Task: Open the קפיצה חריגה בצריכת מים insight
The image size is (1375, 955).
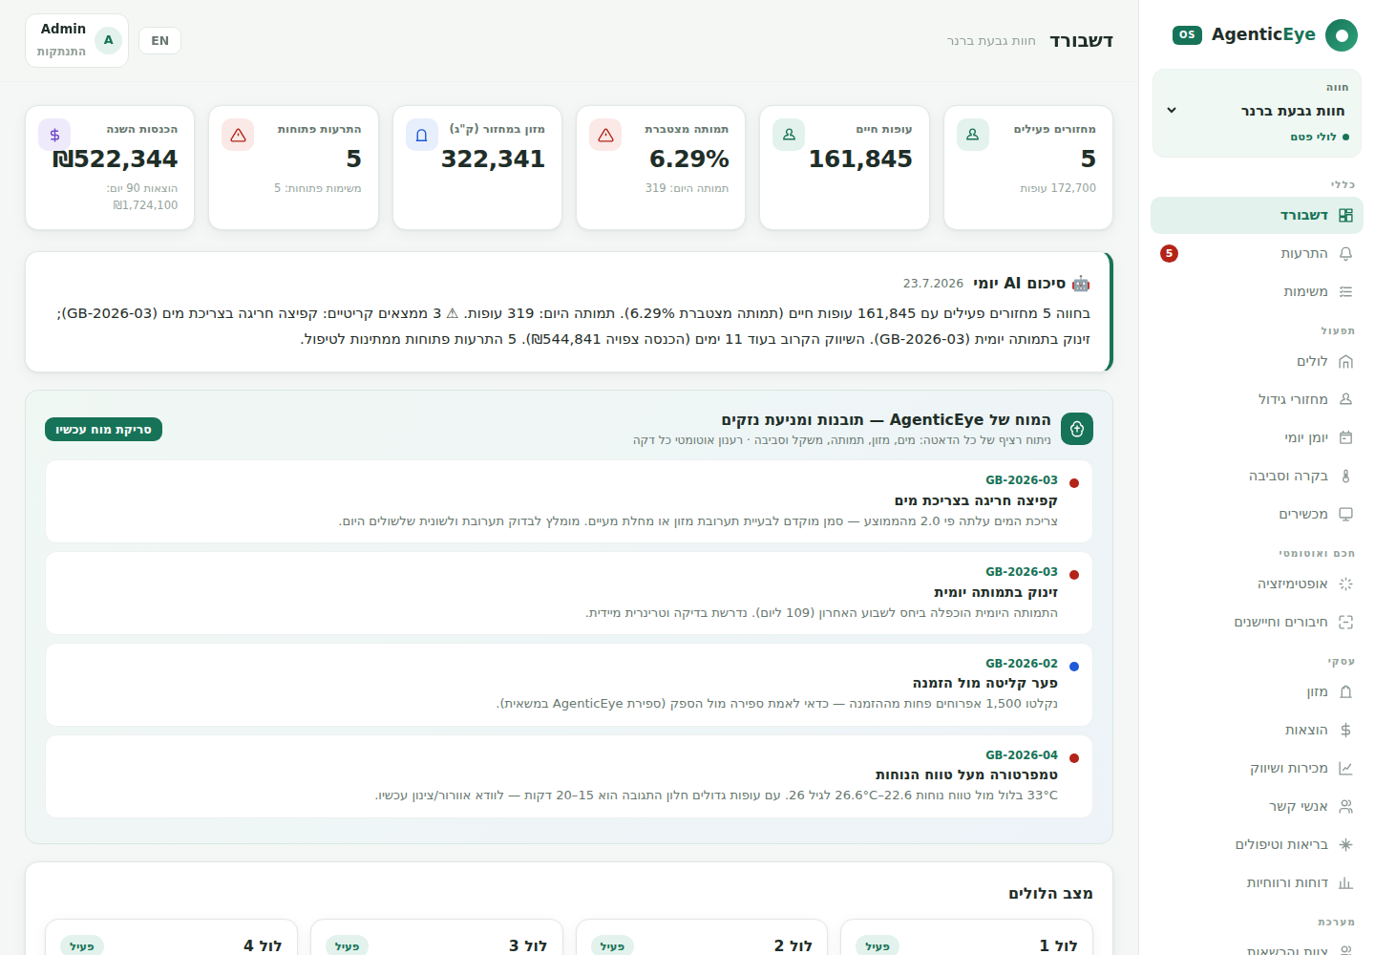Action: [x=569, y=501]
